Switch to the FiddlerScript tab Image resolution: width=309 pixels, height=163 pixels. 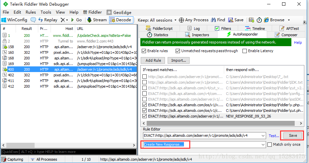coord(159,28)
